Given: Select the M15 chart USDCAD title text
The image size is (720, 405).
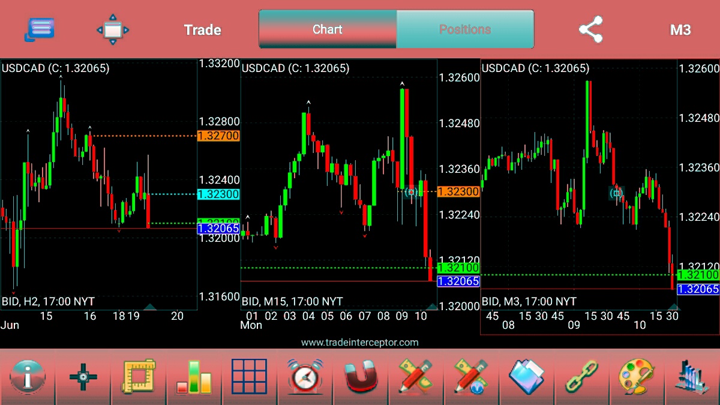Looking at the screenshot, I should coord(295,68).
